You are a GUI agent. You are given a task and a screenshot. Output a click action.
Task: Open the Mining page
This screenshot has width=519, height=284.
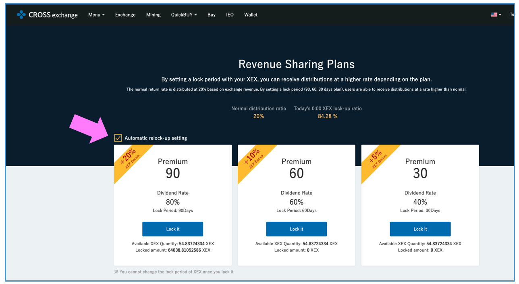pos(153,15)
